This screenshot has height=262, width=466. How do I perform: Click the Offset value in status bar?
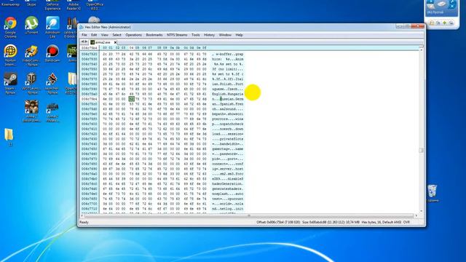[278, 222]
